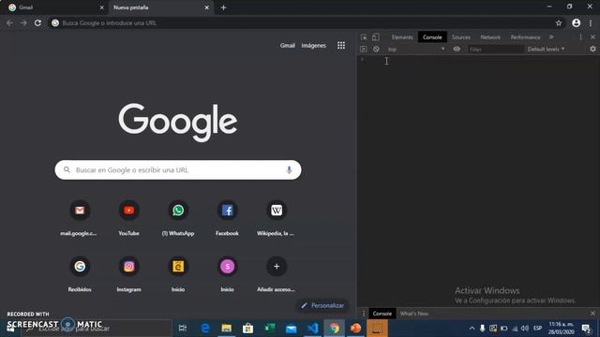
Task: Open taskbar volume control
Action: (x=525, y=329)
